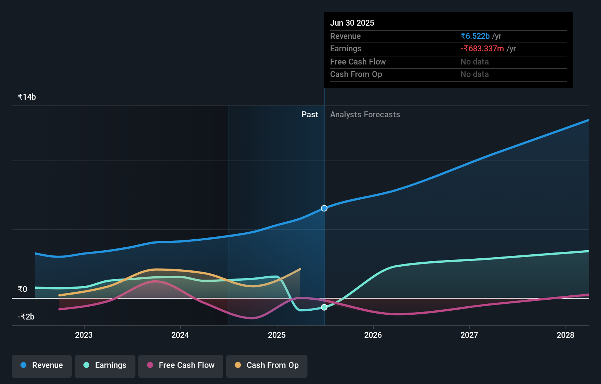This screenshot has height=384, width=601.
Task: Click the Earnings legend button
Action: [x=105, y=366]
